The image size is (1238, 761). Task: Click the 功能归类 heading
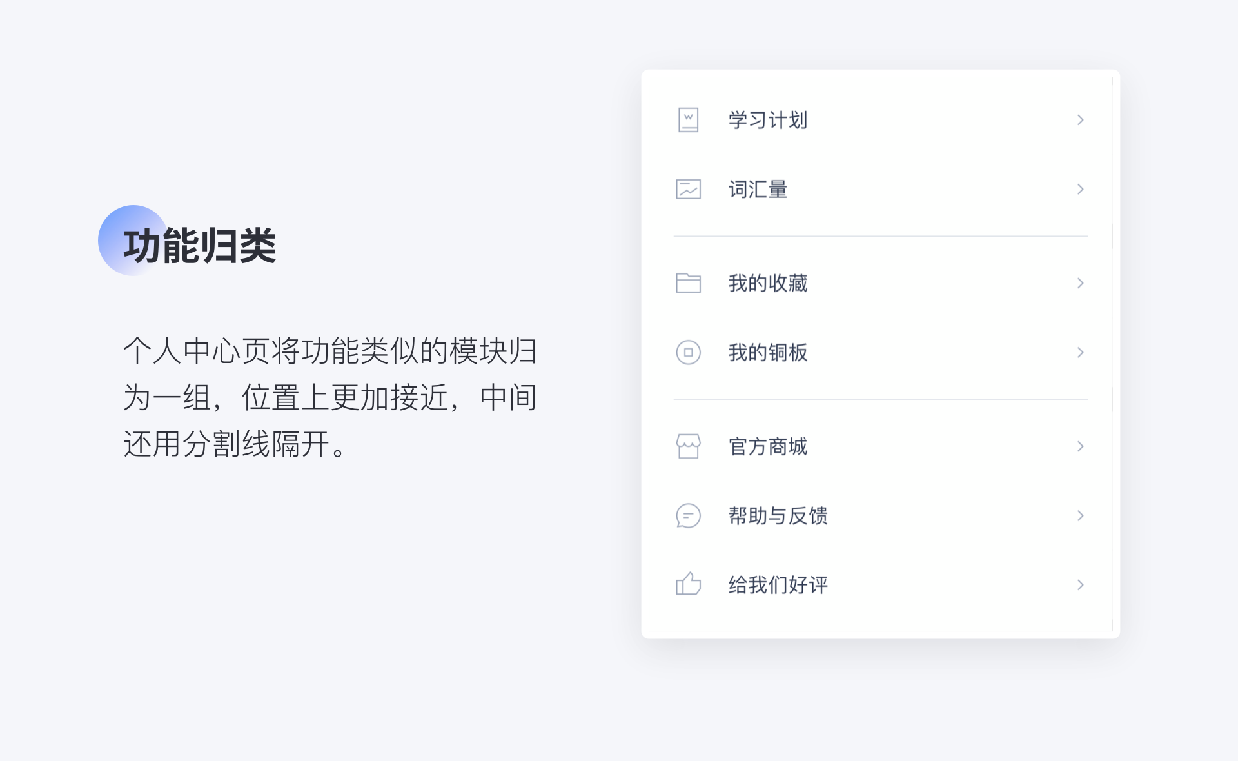point(199,246)
